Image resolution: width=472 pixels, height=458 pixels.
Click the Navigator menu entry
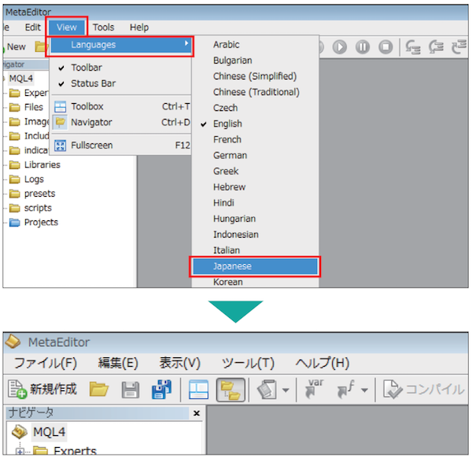120,122
